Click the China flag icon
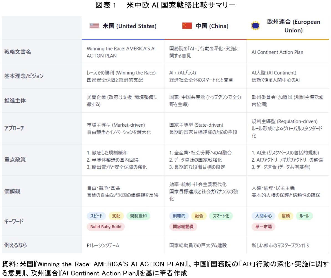The image size is (331, 278). click(187, 26)
